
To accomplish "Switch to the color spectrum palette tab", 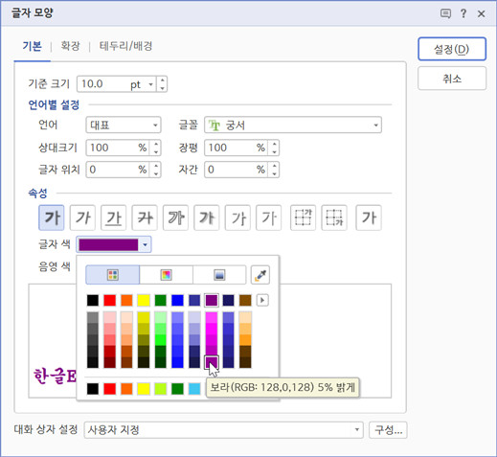I will click(166, 275).
